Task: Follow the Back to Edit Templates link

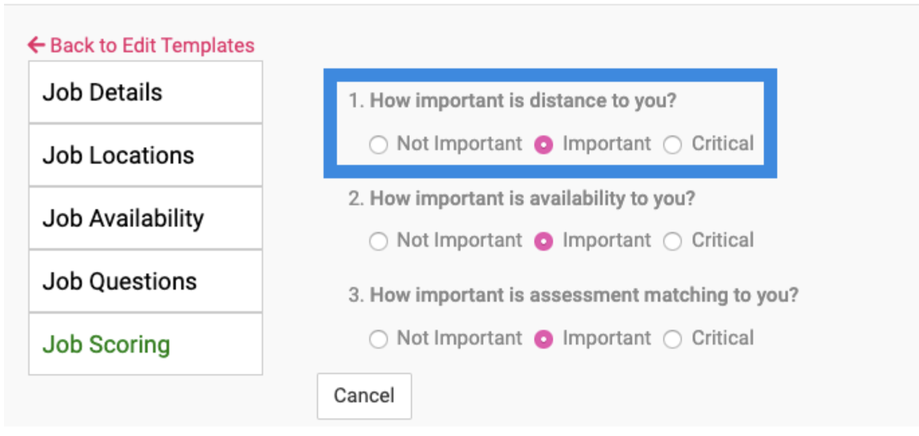Action: click(152, 46)
